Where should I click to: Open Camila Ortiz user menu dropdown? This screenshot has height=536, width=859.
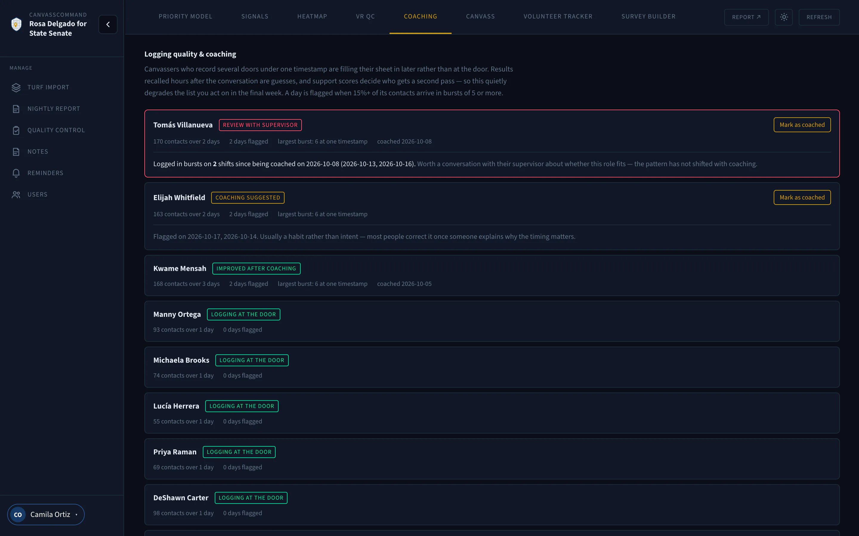[x=46, y=514]
